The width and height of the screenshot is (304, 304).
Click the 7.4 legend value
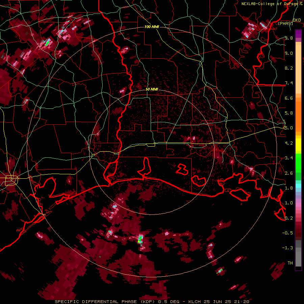coord(289,83)
